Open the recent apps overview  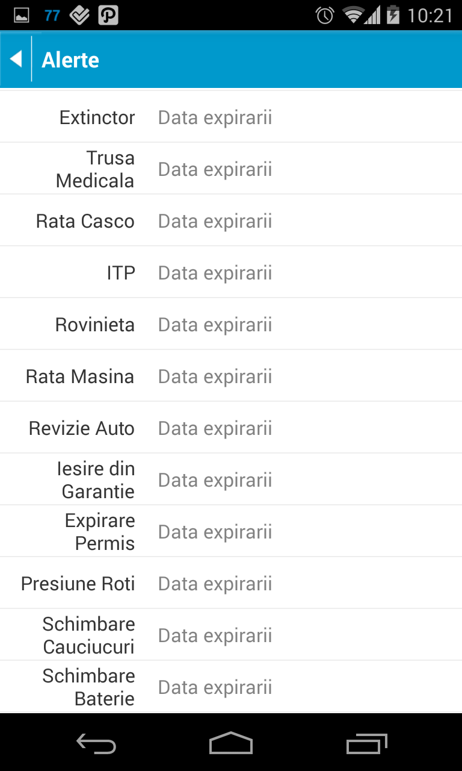point(367,744)
